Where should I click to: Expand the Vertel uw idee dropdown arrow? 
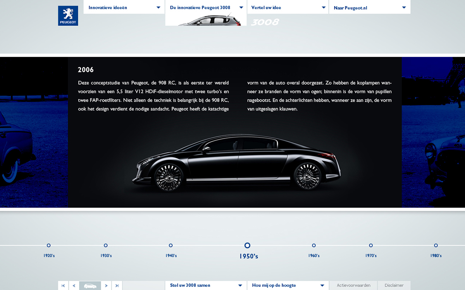324,7
